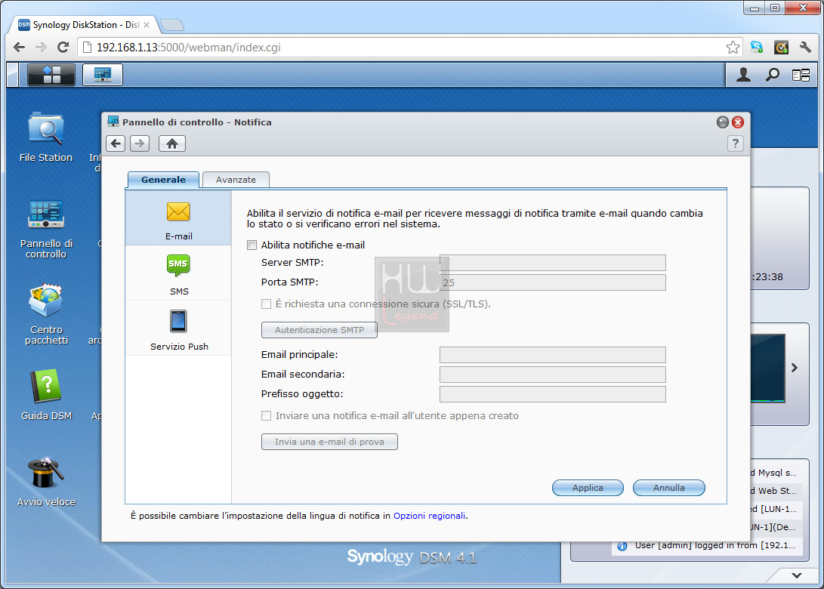
Task: Enable Abilita notifiche e-mail checkbox
Action: click(252, 245)
